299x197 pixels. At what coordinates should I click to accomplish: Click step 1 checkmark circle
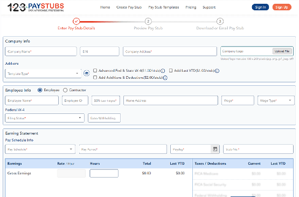pos(77,21)
